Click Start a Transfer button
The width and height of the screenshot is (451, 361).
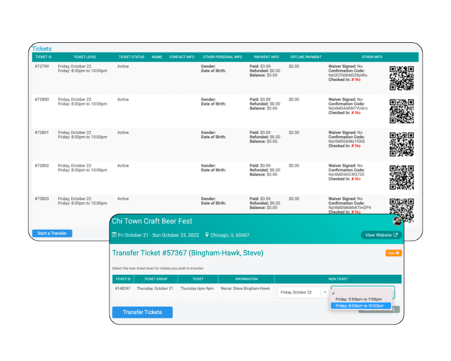click(x=51, y=234)
